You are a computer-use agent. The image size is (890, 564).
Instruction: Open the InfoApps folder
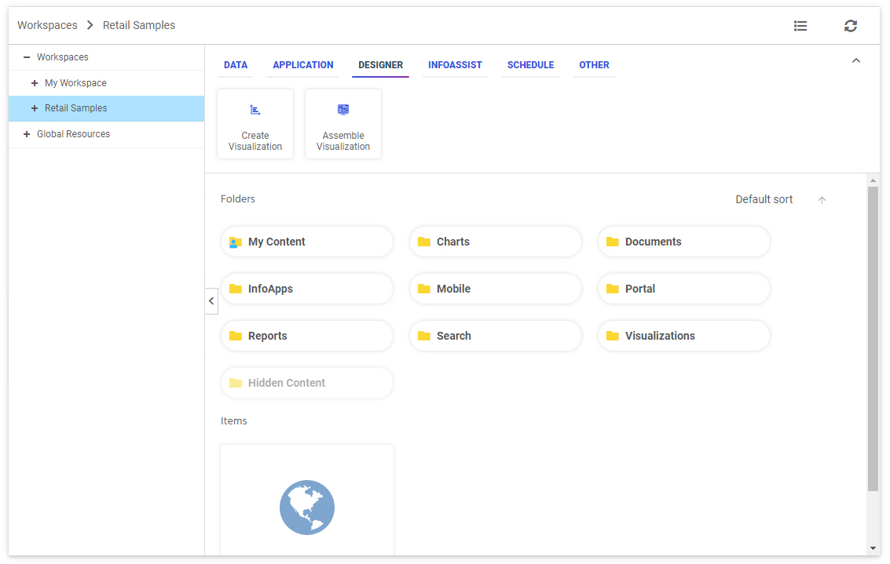pos(306,289)
